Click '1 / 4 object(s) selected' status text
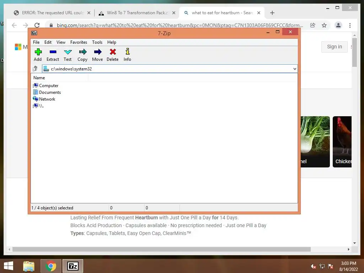The image size is (364, 273). [x=52, y=208]
